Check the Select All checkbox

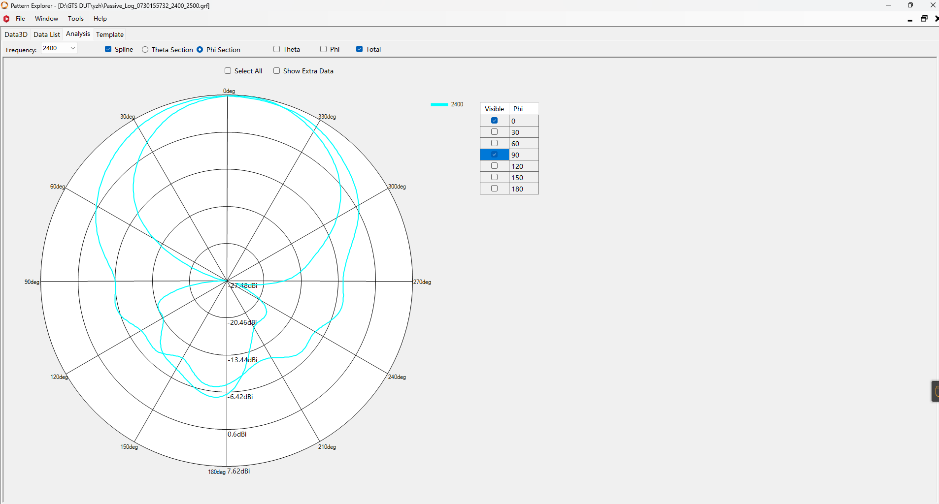click(x=228, y=71)
